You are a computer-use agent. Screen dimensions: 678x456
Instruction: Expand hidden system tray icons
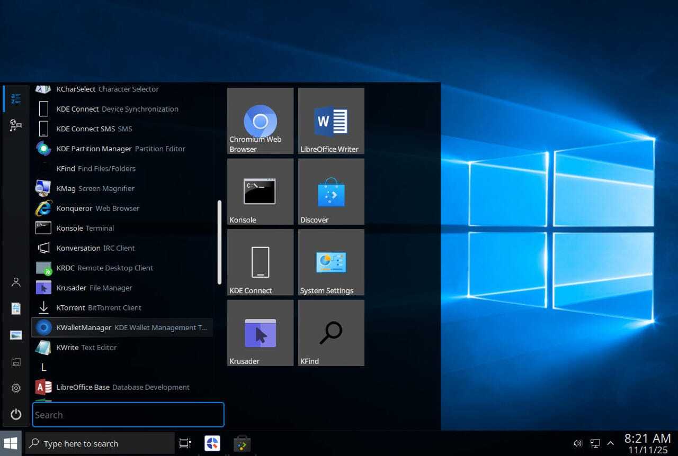click(x=611, y=443)
